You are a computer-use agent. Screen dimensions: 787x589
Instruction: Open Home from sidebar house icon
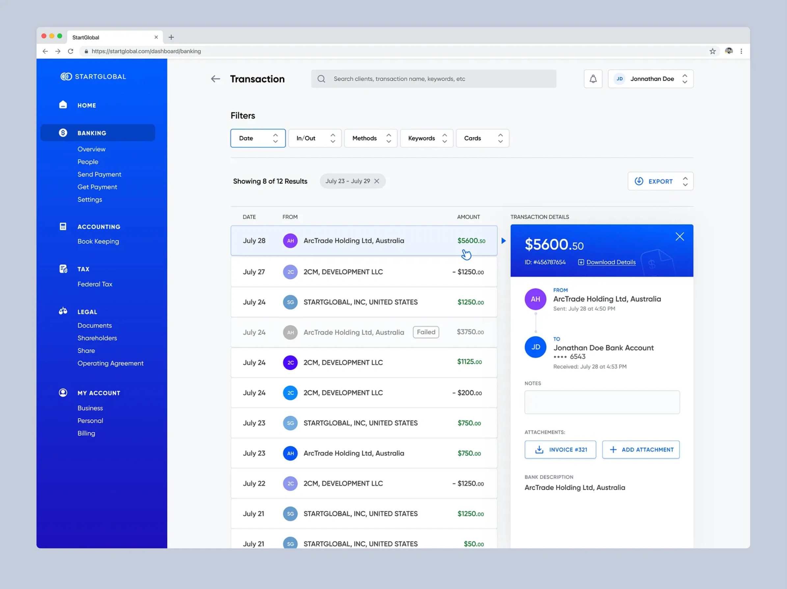tap(63, 105)
